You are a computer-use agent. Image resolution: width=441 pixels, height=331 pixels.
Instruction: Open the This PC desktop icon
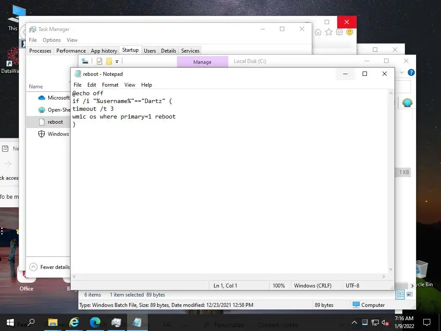(x=13, y=17)
